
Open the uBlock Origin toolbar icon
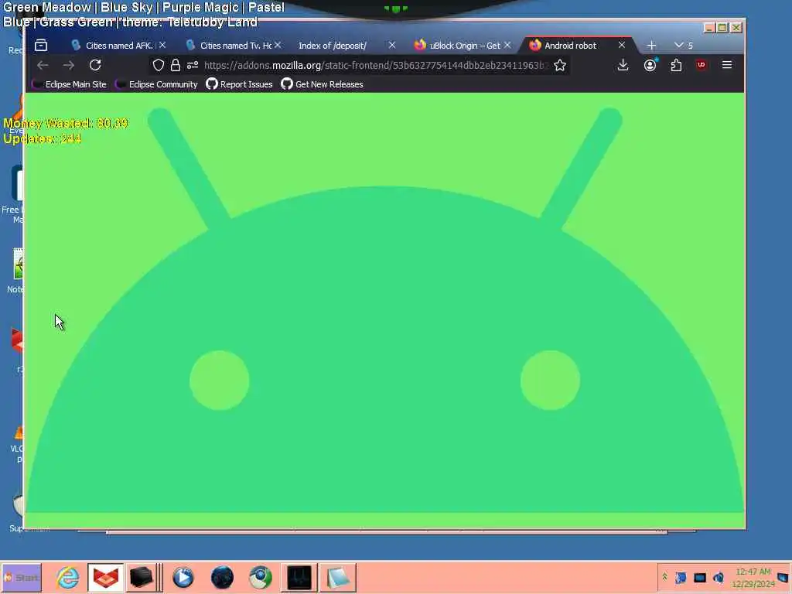701,65
